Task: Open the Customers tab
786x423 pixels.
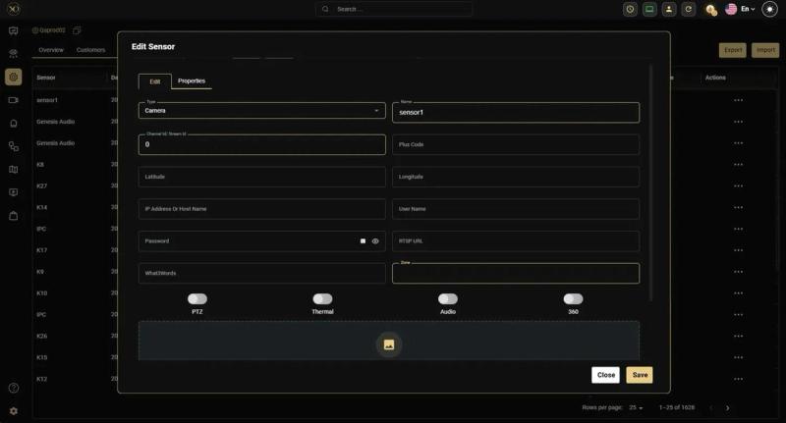Action: pyautogui.click(x=90, y=50)
